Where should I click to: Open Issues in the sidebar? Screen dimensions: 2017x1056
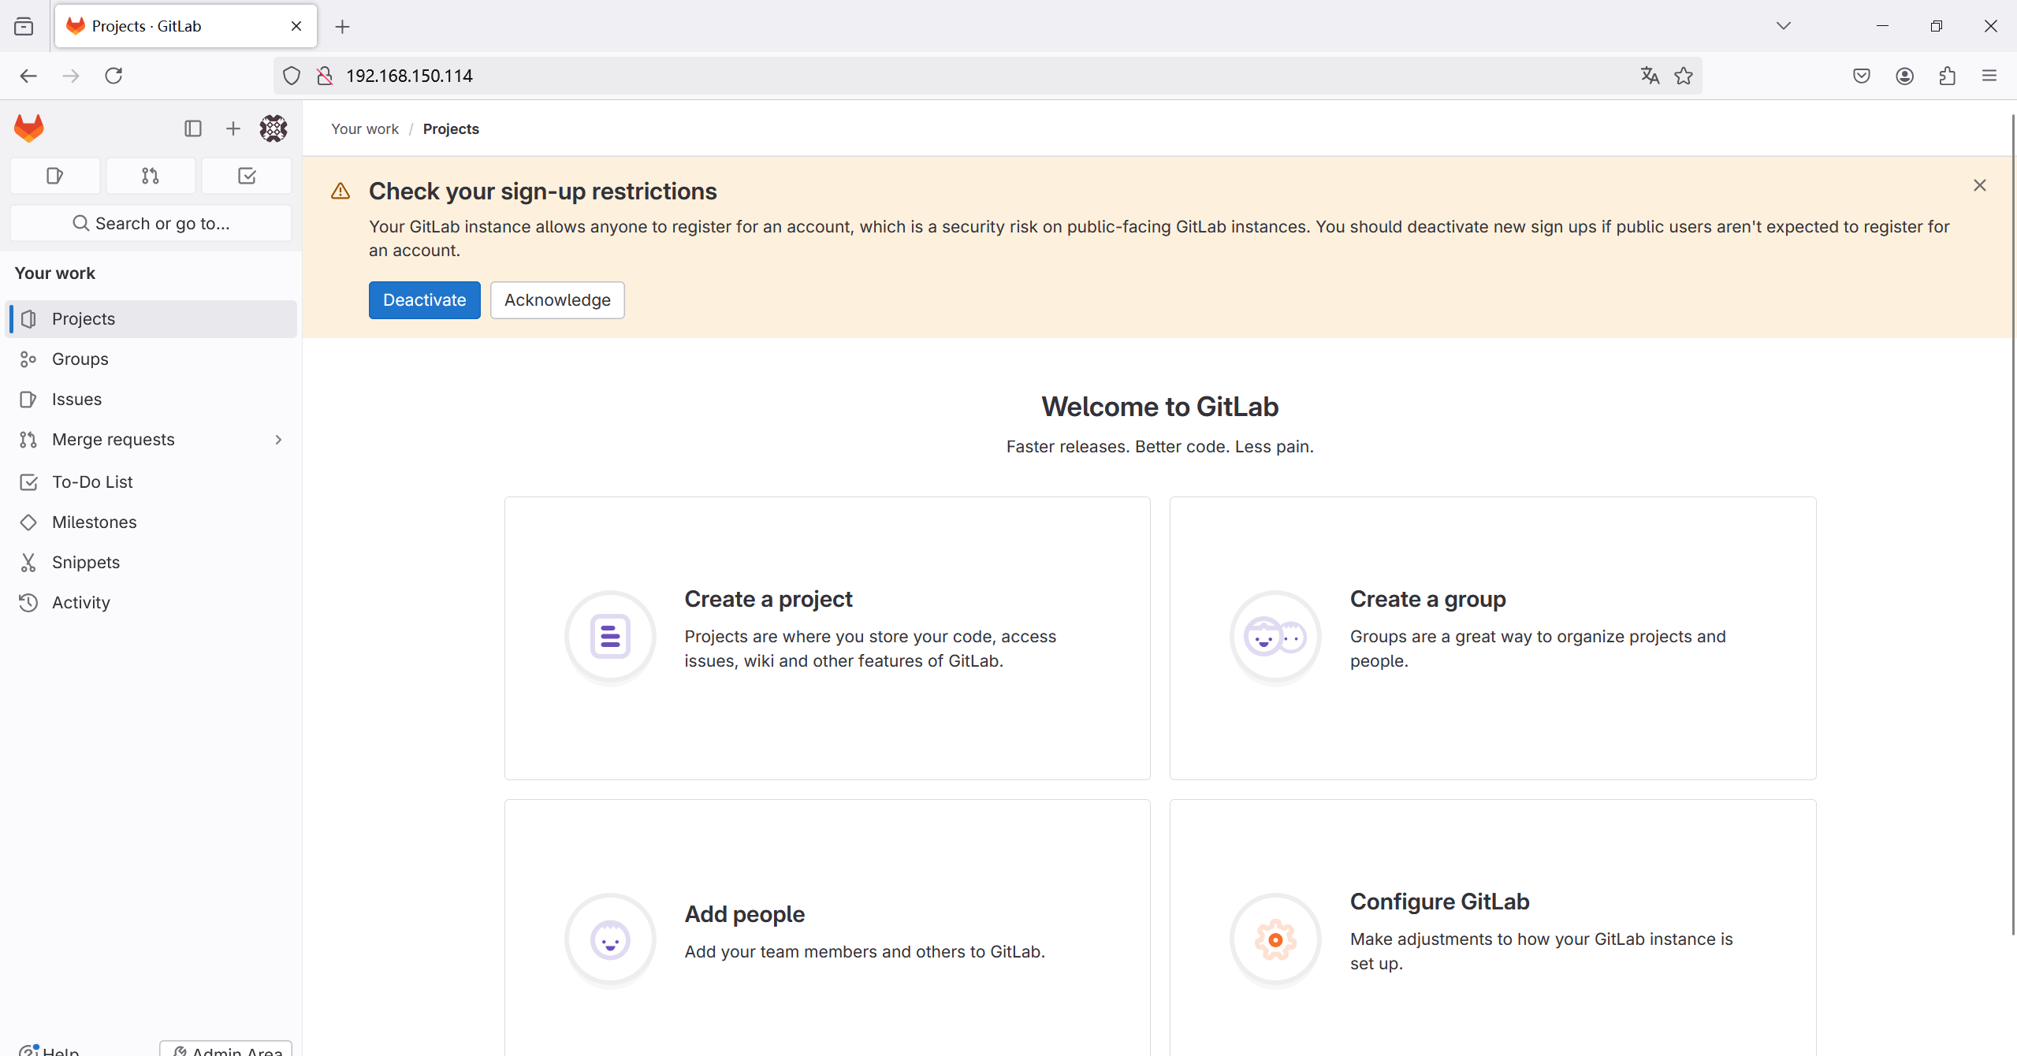point(151,400)
